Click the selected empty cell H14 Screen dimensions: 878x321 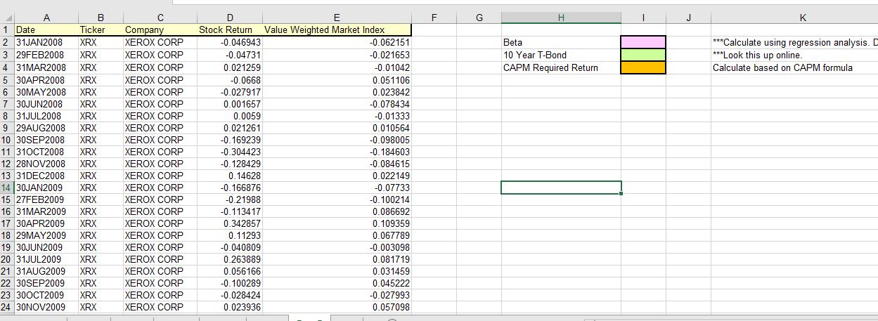click(561, 188)
